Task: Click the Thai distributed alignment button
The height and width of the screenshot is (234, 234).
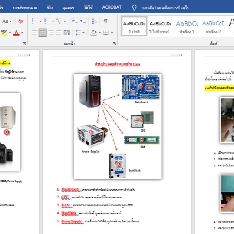Action: pos(67,33)
